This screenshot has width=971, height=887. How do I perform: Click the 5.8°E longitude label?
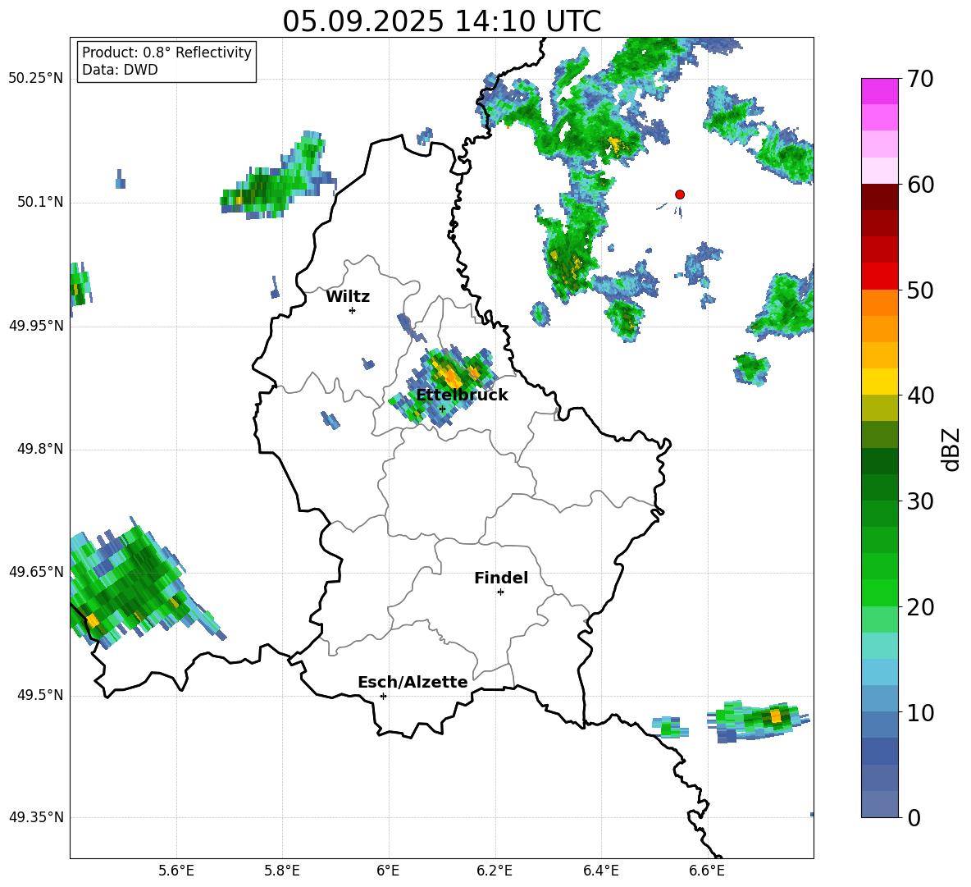[282, 871]
